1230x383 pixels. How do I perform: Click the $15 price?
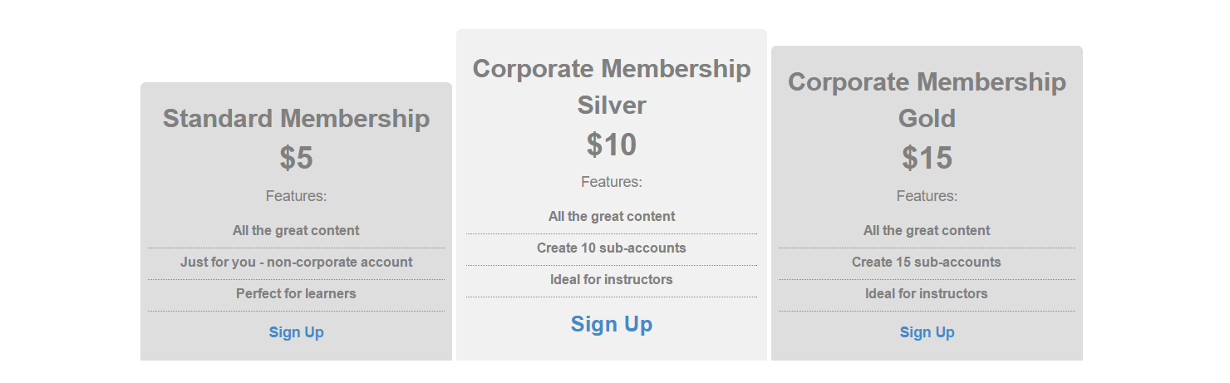pyautogui.click(x=927, y=158)
